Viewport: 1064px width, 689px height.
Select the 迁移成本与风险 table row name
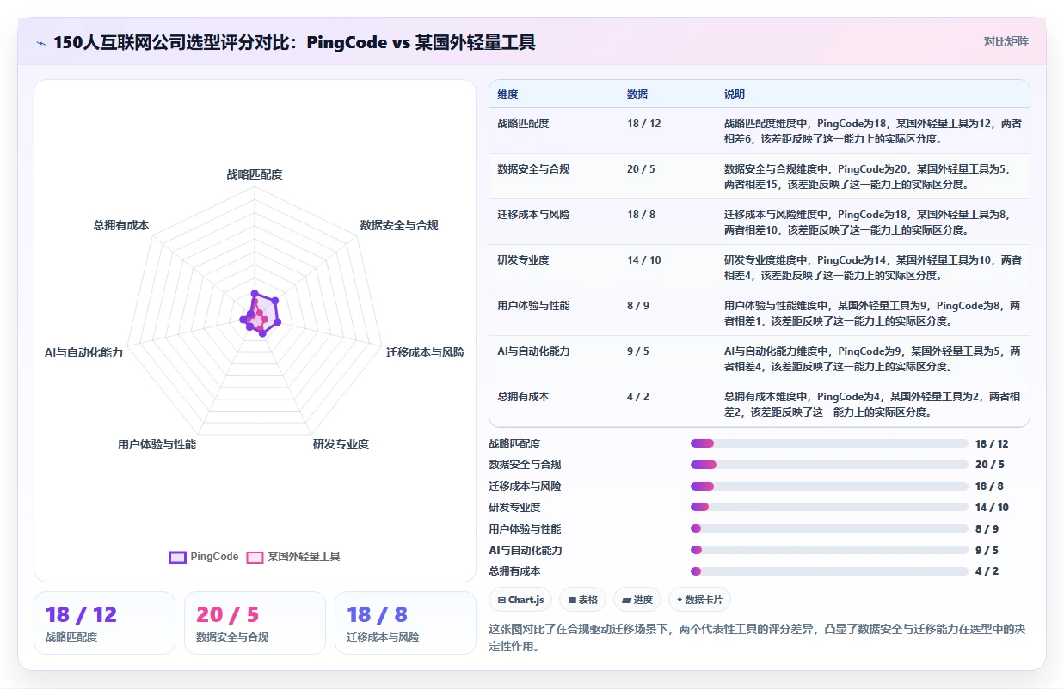click(533, 215)
